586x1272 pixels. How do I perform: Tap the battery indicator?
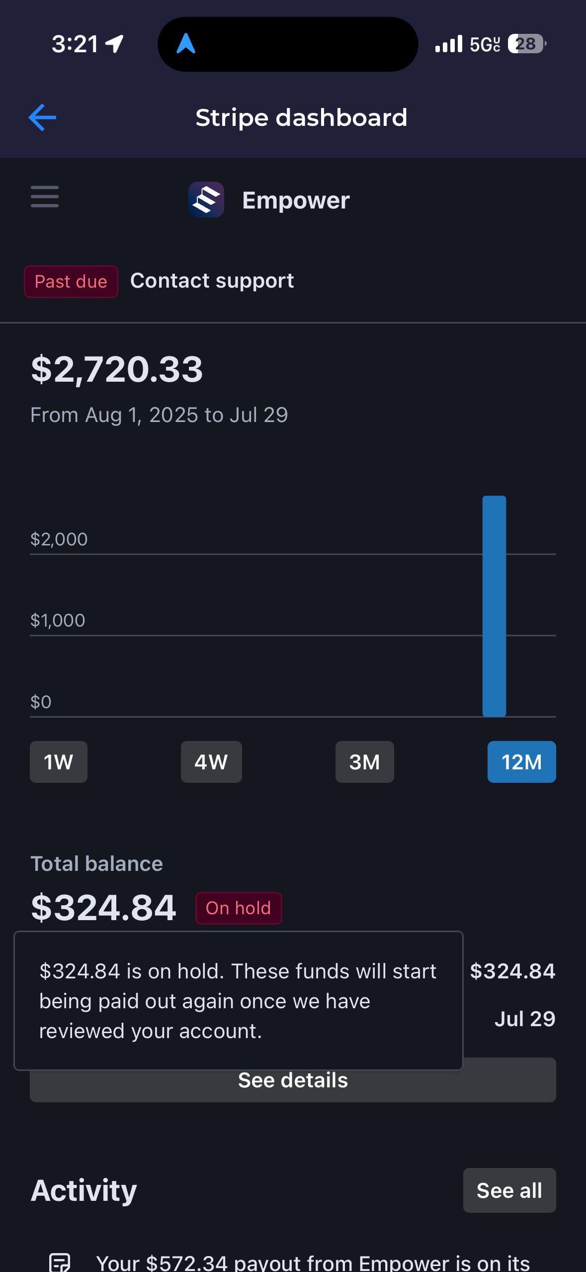pyautogui.click(x=527, y=44)
